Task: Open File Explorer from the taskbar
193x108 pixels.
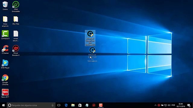Action: point(73,105)
